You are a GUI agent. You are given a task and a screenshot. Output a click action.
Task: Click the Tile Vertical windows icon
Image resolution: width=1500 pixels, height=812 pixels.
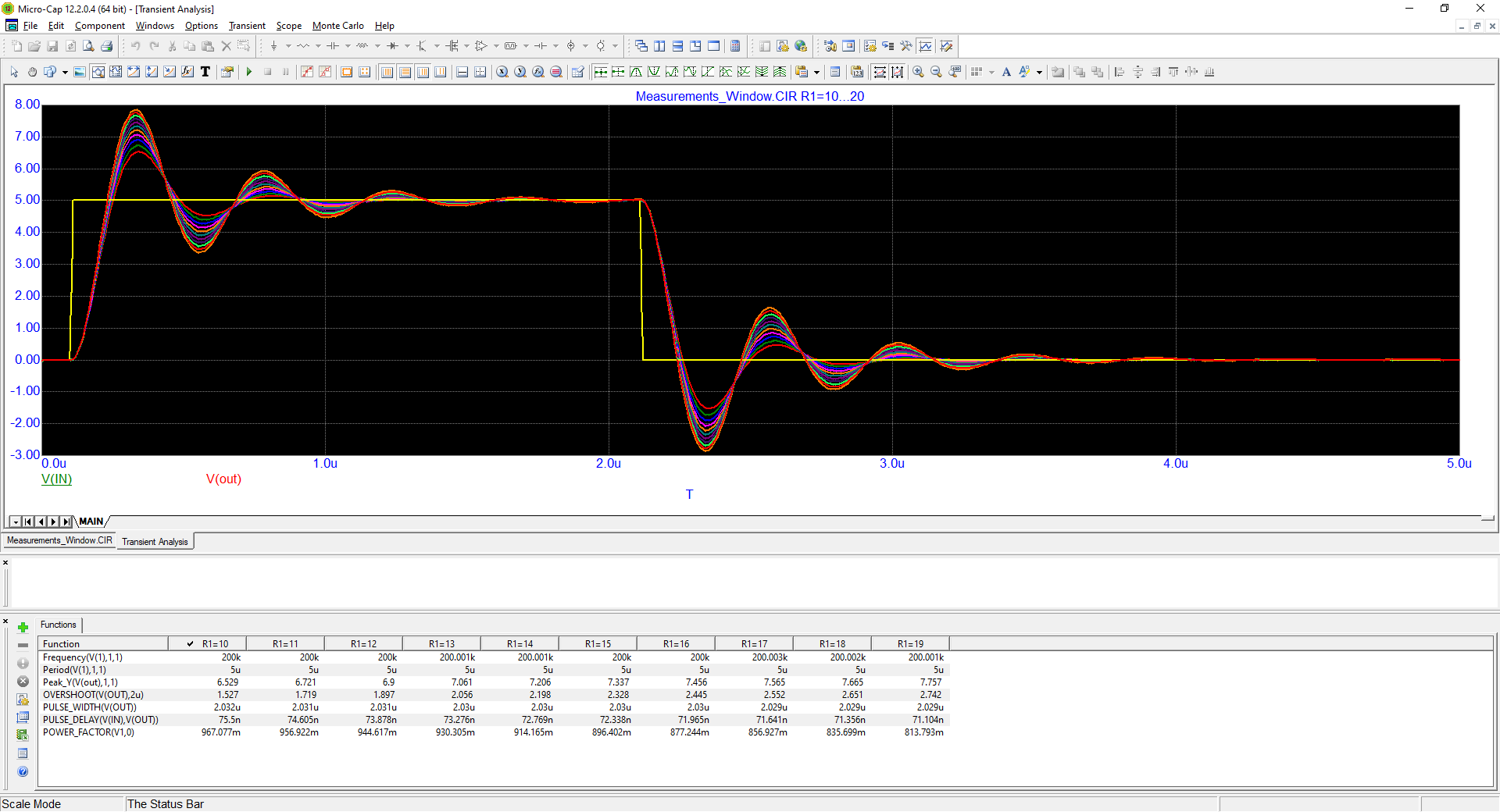[659, 46]
